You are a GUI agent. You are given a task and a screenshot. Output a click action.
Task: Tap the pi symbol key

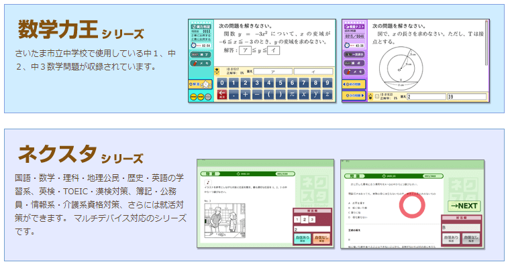292,94
